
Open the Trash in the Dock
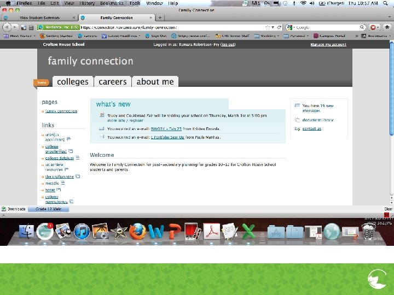click(x=368, y=231)
